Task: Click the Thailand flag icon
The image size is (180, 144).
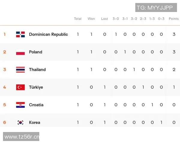Action: pyautogui.click(x=20, y=70)
